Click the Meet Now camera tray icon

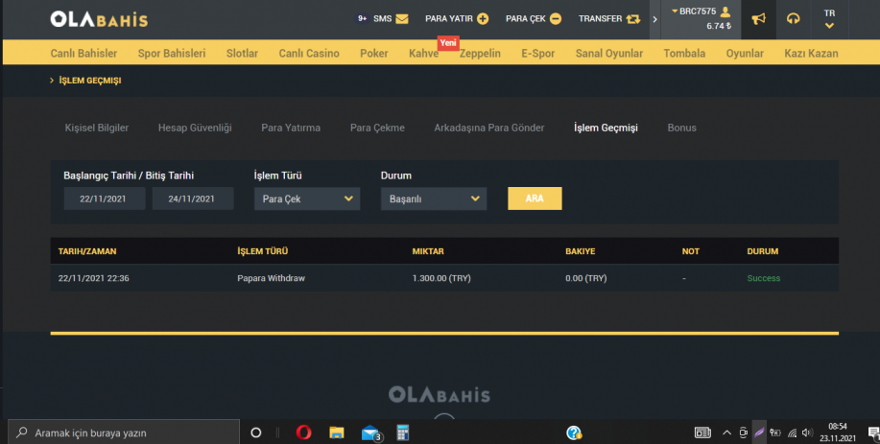pyautogui.click(x=743, y=432)
